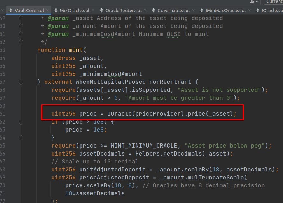283x203 pixels.
Task: Close the IMinMaxOracle.sol tab with its × button
Action: click(x=249, y=10)
